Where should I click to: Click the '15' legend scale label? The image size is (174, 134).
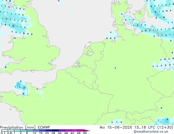coord(41,133)
